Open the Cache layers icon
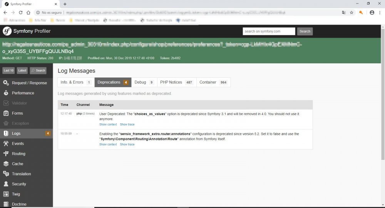 click(x=6, y=164)
